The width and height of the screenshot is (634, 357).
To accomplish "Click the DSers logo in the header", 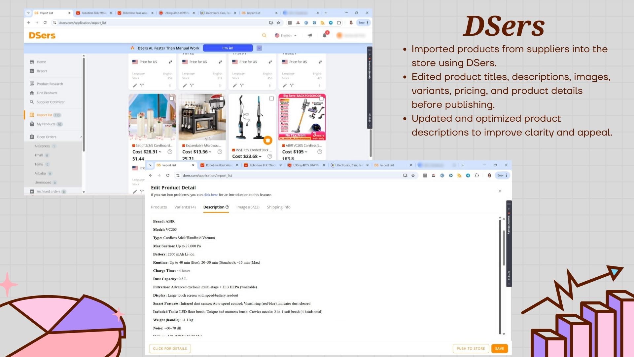I will point(42,35).
